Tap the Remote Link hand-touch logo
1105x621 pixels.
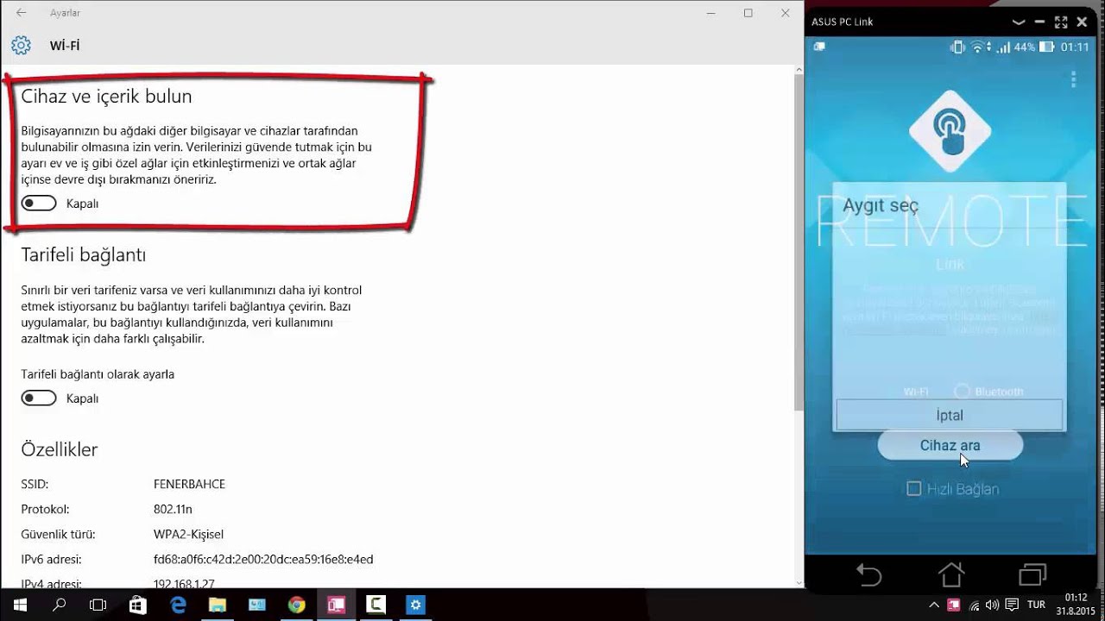pyautogui.click(x=950, y=131)
